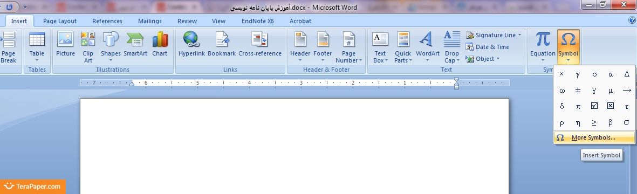
Task: Open Word Help question mark icon
Action: click(x=632, y=21)
